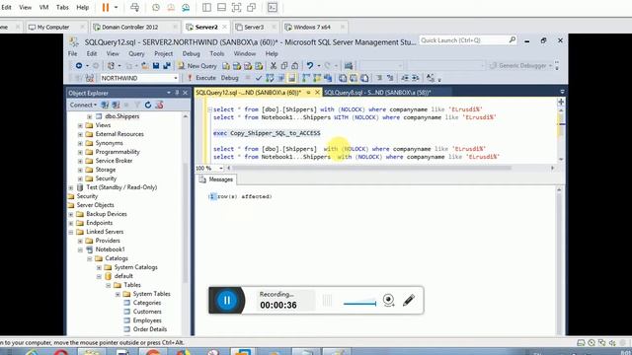
Task: Open the Tools menu in SSMS
Action: click(216, 53)
